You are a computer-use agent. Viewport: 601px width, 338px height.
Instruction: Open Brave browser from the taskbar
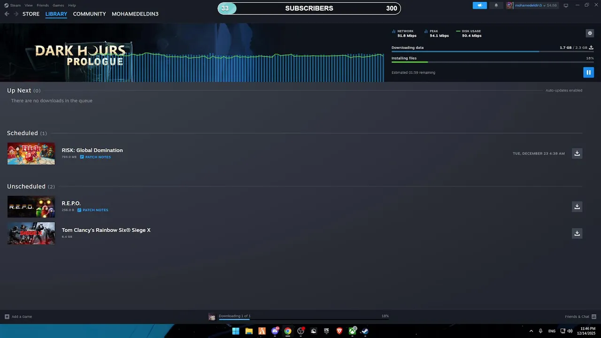point(339,331)
